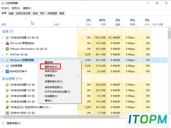Click icon of background 360安全浏览器 using 0.5 MB
171x128 pixels.
point(7,96)
